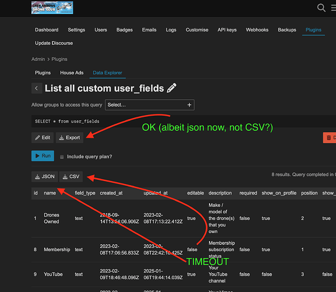
Task: Click the Membership name cell
Action: pyautogui.click(x=57, y=249)
